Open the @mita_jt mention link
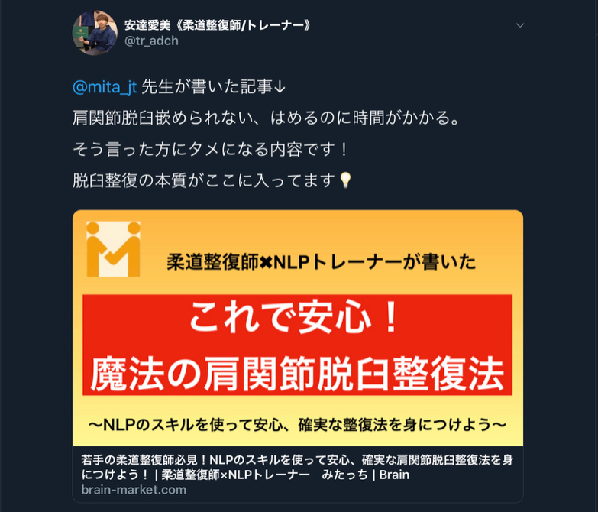The height and width of the screenshot is (512, 598). (105, 87)
